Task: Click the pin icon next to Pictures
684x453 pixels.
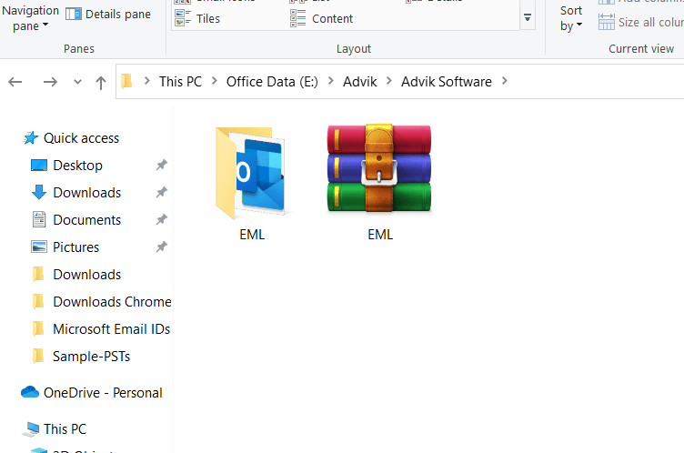Action: click(x=161, y=247)
